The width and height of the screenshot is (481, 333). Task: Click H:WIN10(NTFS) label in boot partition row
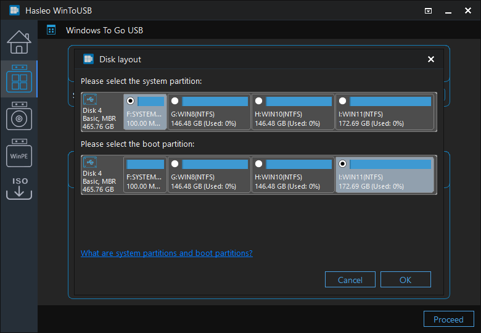[x=278, y=177]
